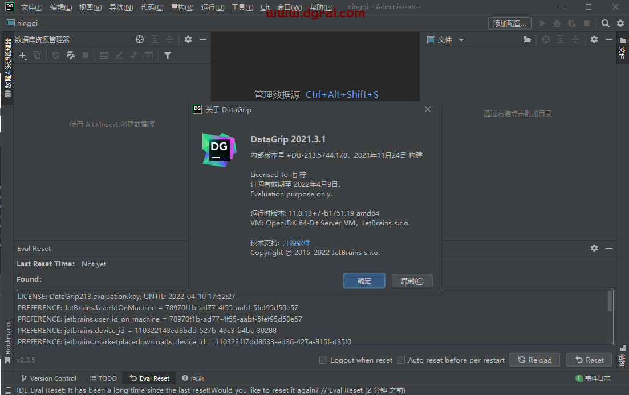Open the 问题 problems tab

coord(193,378)
